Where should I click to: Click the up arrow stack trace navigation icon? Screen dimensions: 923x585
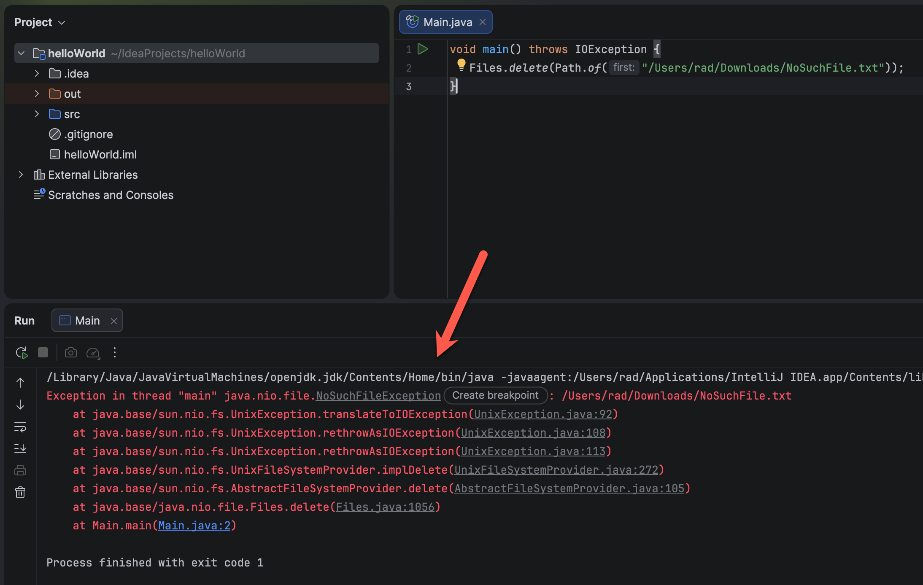click(x=20, y=383)
